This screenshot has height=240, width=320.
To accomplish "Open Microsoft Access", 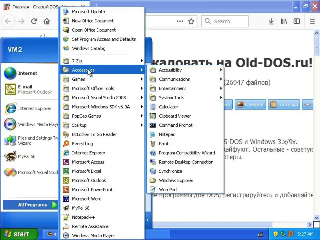I will pyautogui.click(x=102, y=162).
